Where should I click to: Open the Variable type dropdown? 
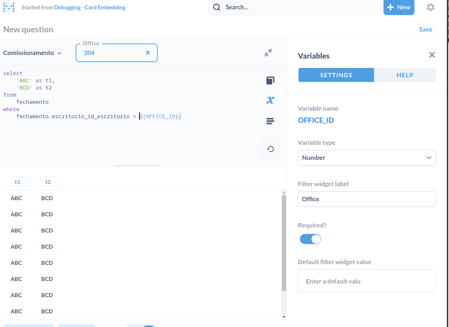(x=367, y=157)
